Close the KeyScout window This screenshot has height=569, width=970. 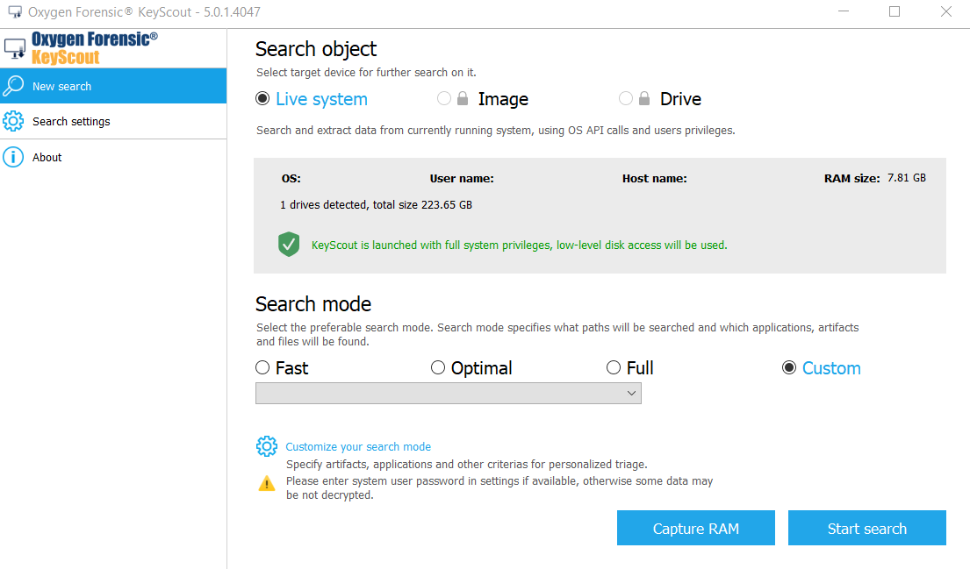point(946,11)
